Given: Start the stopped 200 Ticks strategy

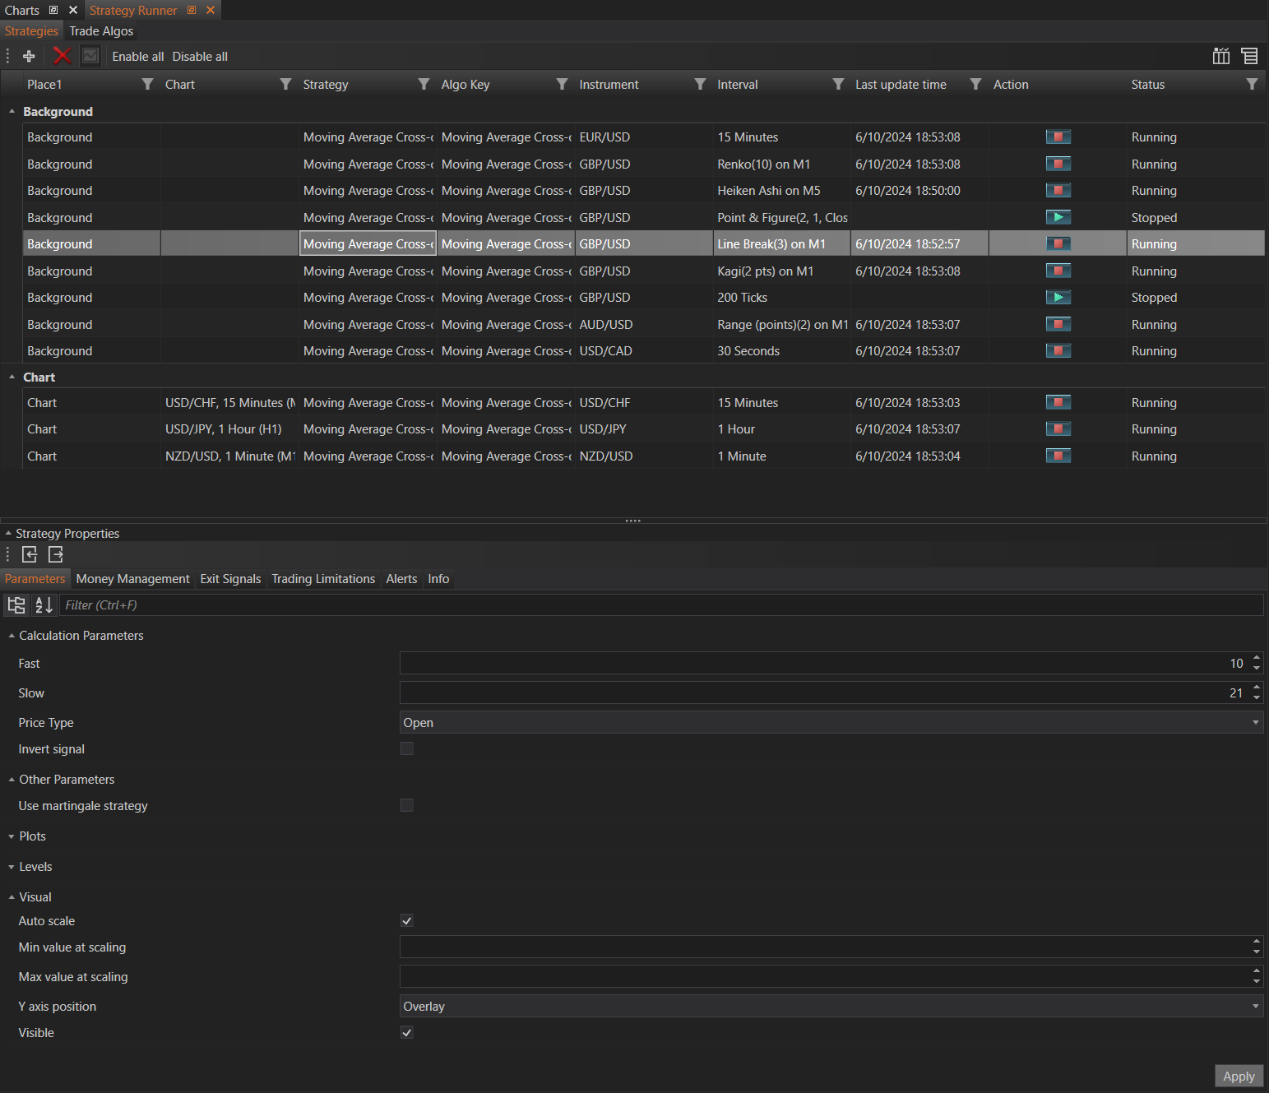Looking at the screenshot, I should click(x=1058, y=298).
